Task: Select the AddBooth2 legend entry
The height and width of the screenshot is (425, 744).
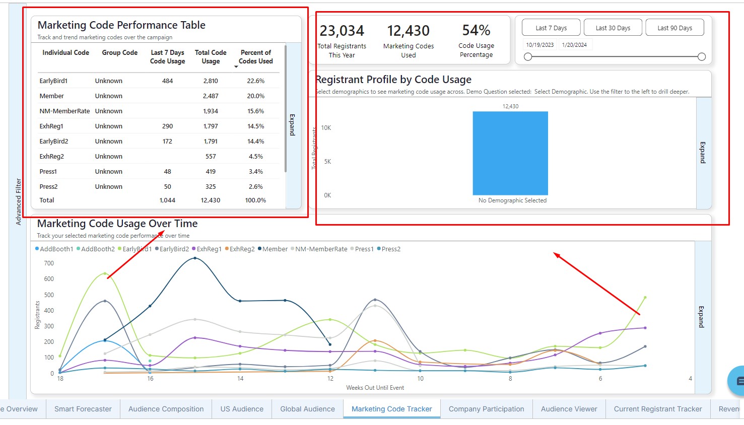Action: coord(96,249)
